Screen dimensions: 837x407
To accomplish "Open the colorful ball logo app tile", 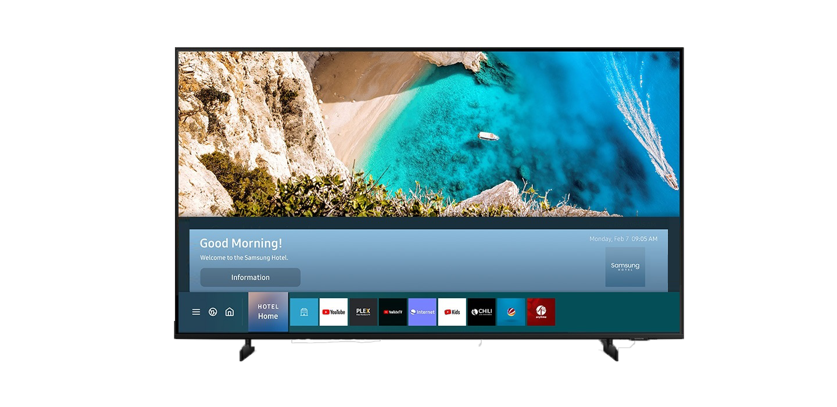I will (x=512, y=312).
